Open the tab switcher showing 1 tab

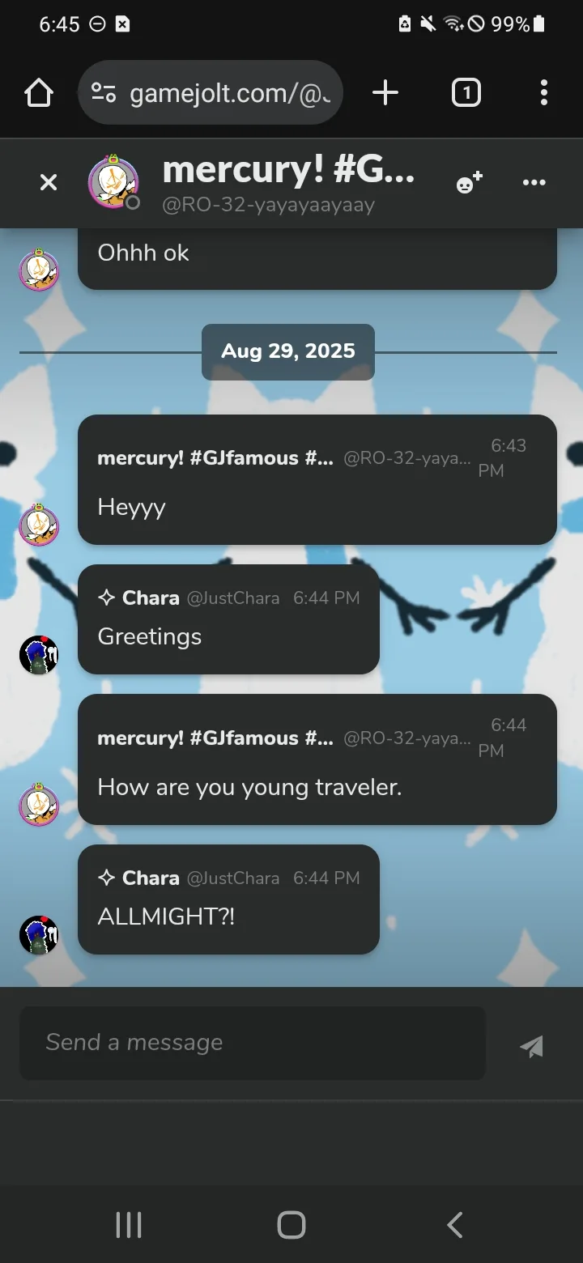pos(466,93)
